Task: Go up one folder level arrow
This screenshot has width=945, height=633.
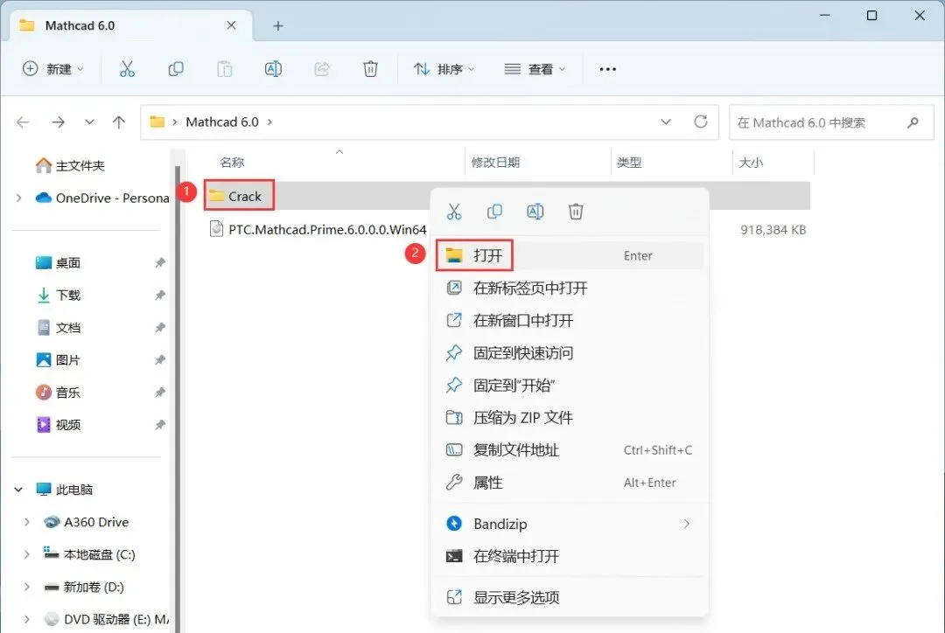Action: tap(119, 122)
